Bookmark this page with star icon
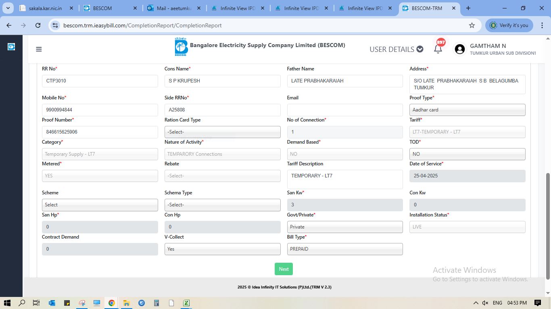 (x=472, y=25)
